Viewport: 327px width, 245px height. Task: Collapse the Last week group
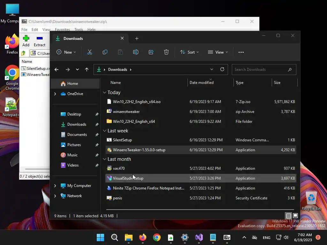tap(104, 130)
